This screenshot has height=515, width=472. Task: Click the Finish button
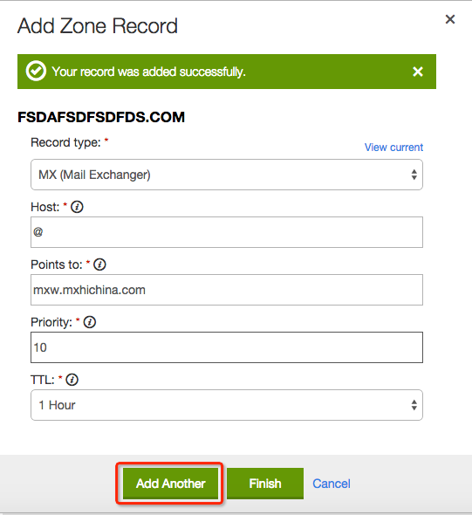(x=265, y=484)
